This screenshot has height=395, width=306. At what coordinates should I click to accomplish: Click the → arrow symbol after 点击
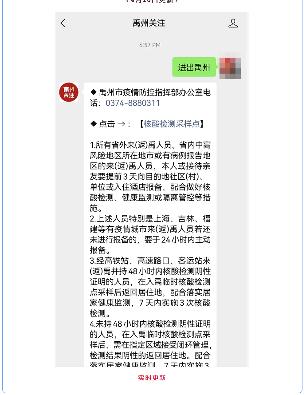tap(122, 124)
